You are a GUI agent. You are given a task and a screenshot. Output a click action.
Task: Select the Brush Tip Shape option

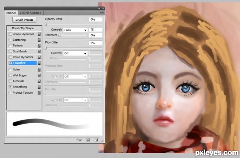point(23,28)
